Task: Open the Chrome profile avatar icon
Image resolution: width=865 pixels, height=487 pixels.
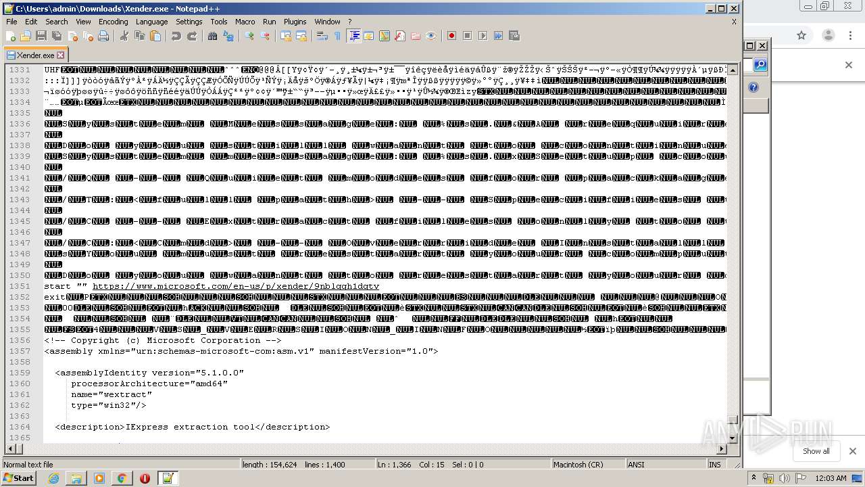Action: pyautogui.click(x=829, y=35)
